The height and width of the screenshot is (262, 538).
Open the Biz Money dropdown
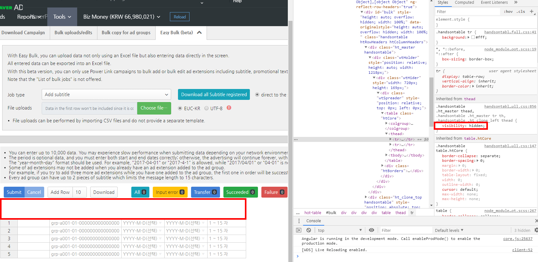[x=122, y=17]
